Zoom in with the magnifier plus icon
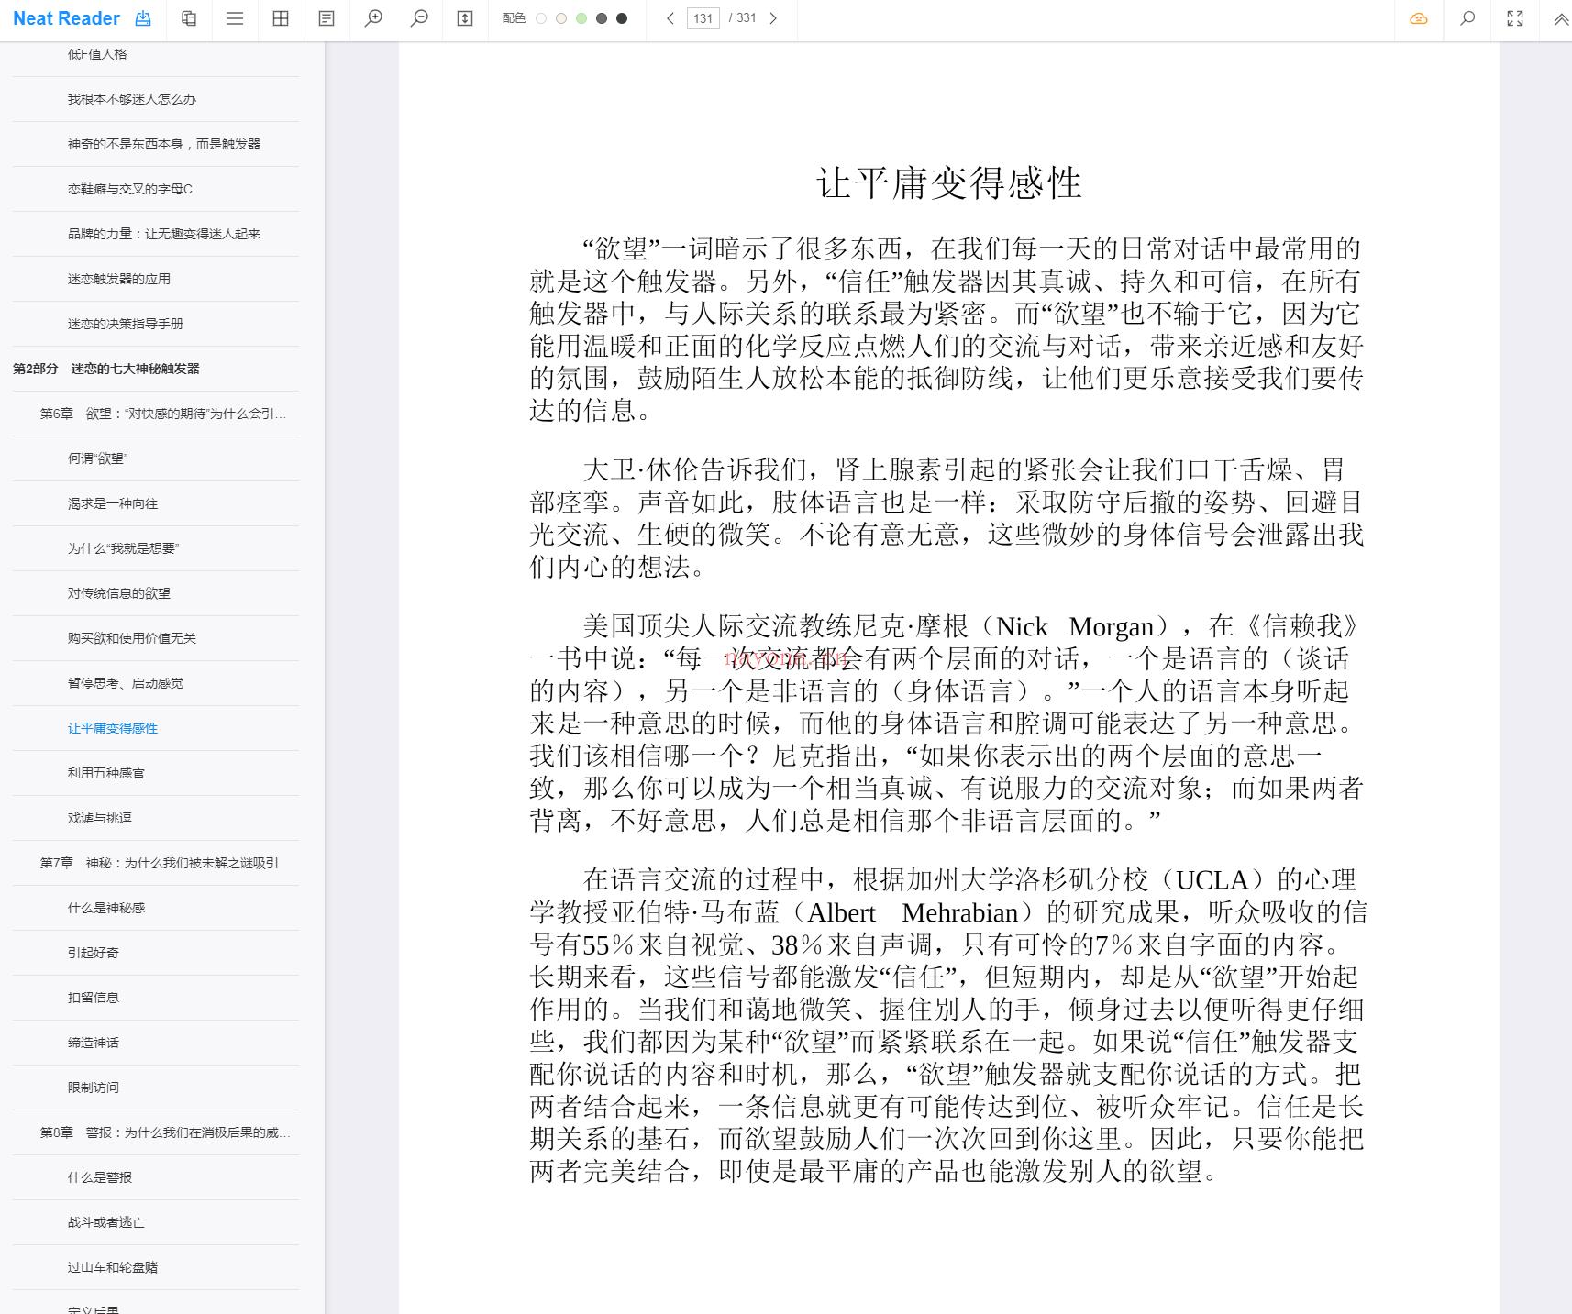This screenshot has width=1572, height=1314. (373, 18)
